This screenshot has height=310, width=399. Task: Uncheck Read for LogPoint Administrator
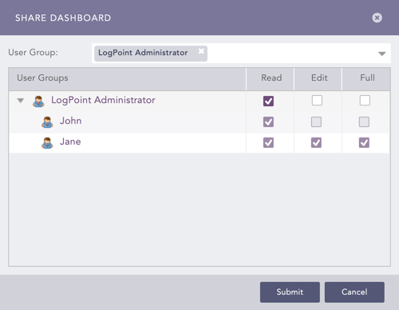pos(268,101)
